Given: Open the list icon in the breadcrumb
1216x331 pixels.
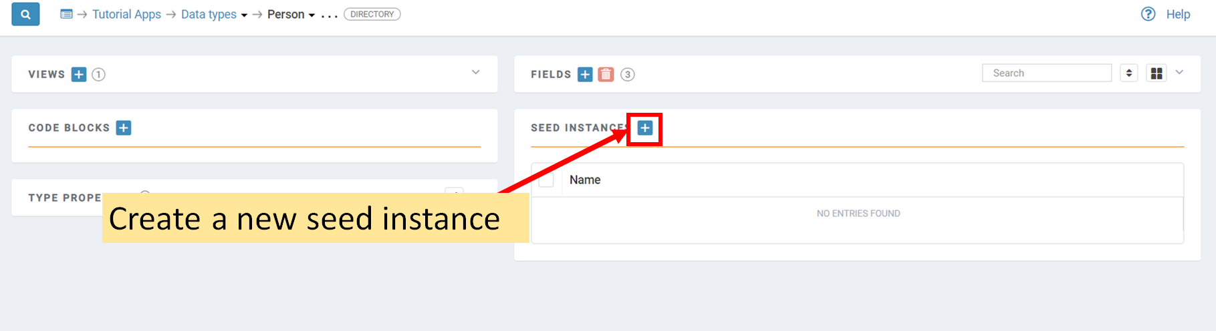Looking at the screenshot, I should tap(66, 14).
